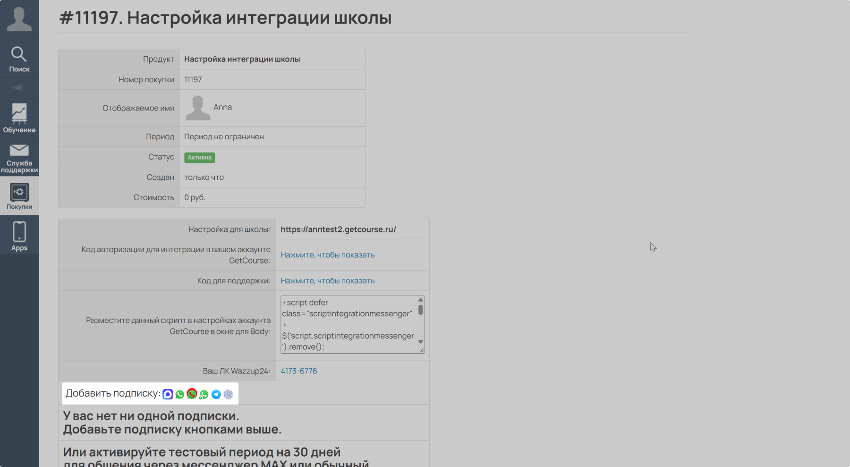This screenshot has width=850, height=467.
Task: Show Код авторизации для интеграции GetCourse
Action: tap(328, 255)
